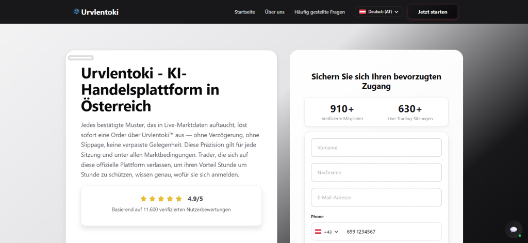The image size is (528, 243).
Task: Click the 'Phone' field label
Action: coord(317,217)
